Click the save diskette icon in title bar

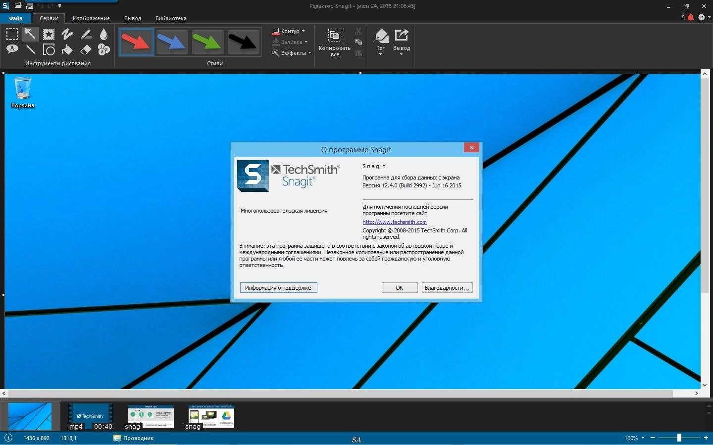[29, 6]
